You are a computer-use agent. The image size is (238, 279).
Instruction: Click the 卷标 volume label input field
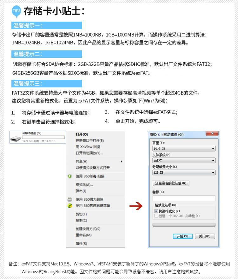184,198
